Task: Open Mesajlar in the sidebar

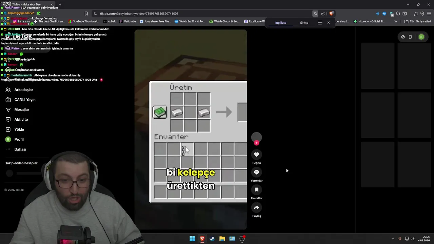Action: coord(18,110)
